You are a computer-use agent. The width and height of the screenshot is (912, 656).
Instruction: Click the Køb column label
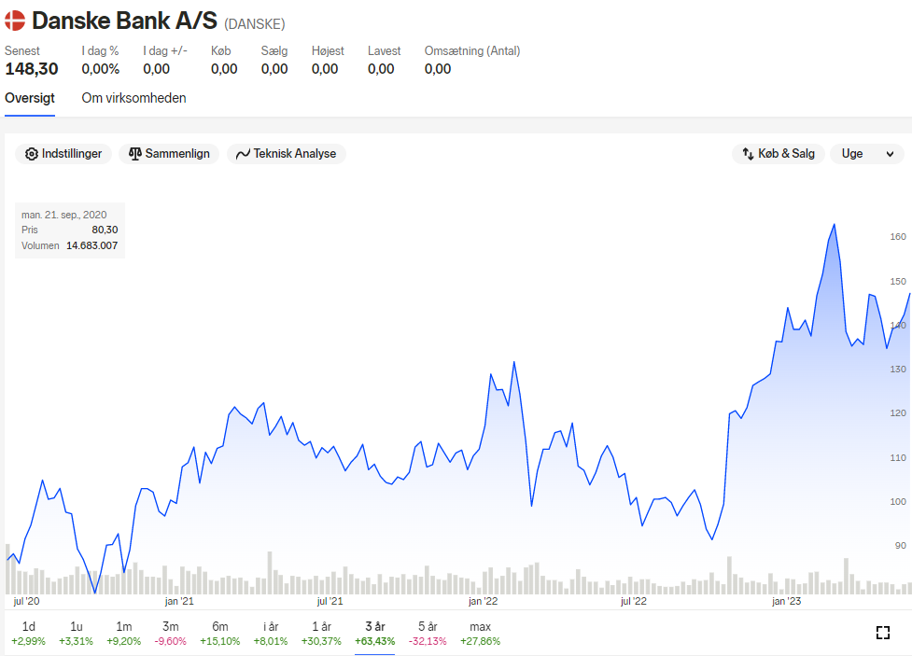221,50
